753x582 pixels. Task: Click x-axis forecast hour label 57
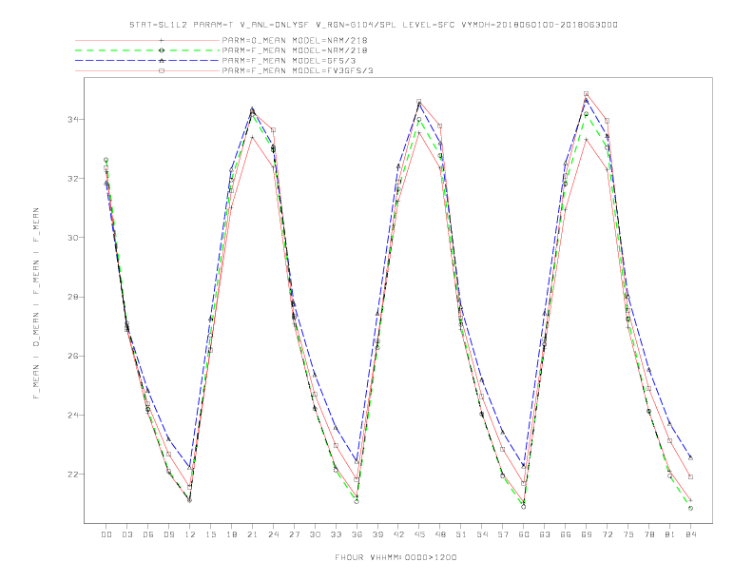tap(503, 534)
